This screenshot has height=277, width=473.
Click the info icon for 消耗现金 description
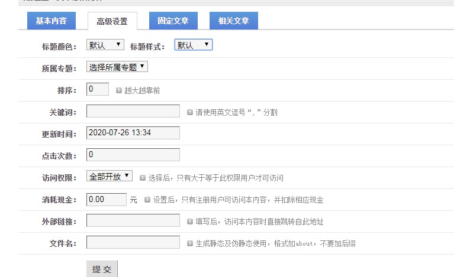[x=147, y=200]
